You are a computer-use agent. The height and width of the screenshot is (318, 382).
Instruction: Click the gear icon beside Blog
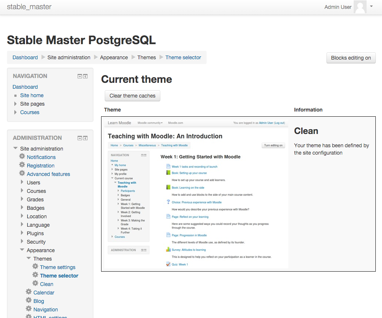(29, 300)
